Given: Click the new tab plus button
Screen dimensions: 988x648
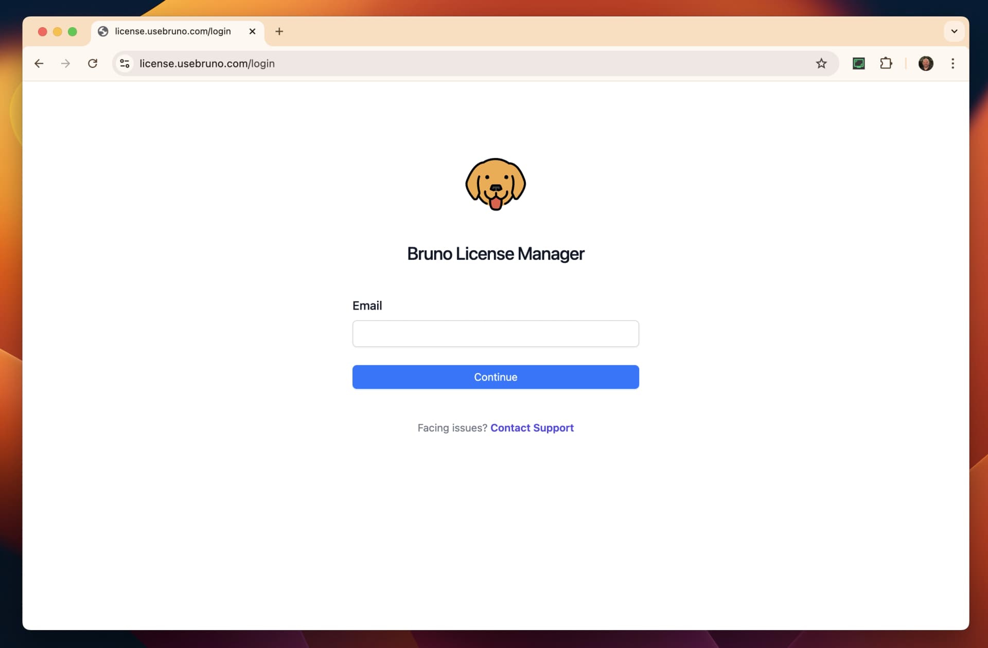Looking at the screenshot, I should click(279, 31).
